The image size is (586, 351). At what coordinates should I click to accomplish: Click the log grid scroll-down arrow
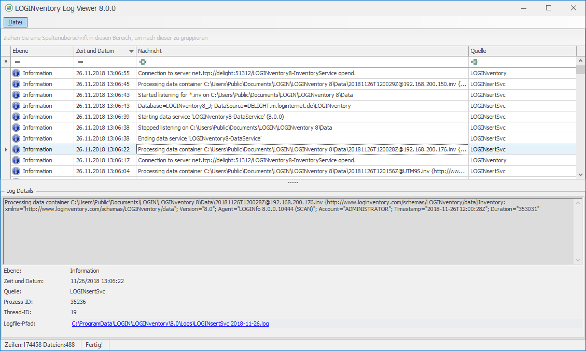click(580, 175)
